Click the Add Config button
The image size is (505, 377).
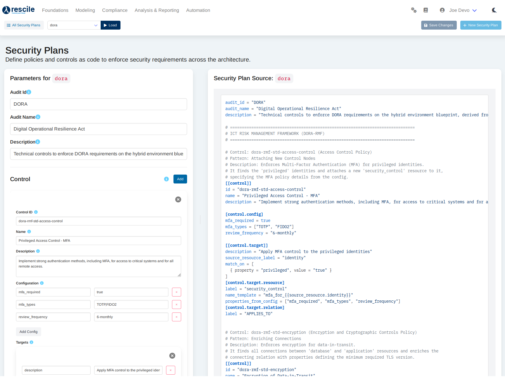coord(28,331)
